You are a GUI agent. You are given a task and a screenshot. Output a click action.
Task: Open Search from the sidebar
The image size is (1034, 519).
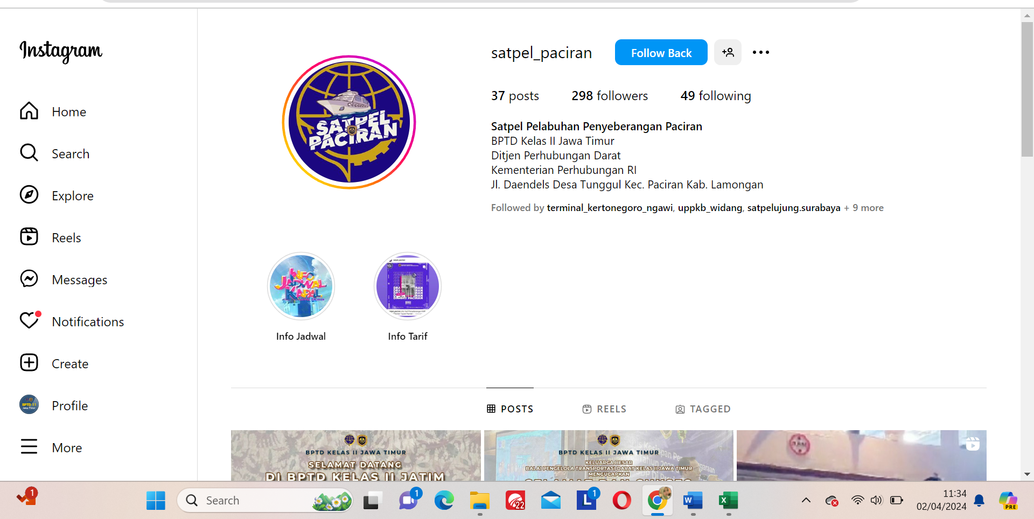click(x=29, y=153)
